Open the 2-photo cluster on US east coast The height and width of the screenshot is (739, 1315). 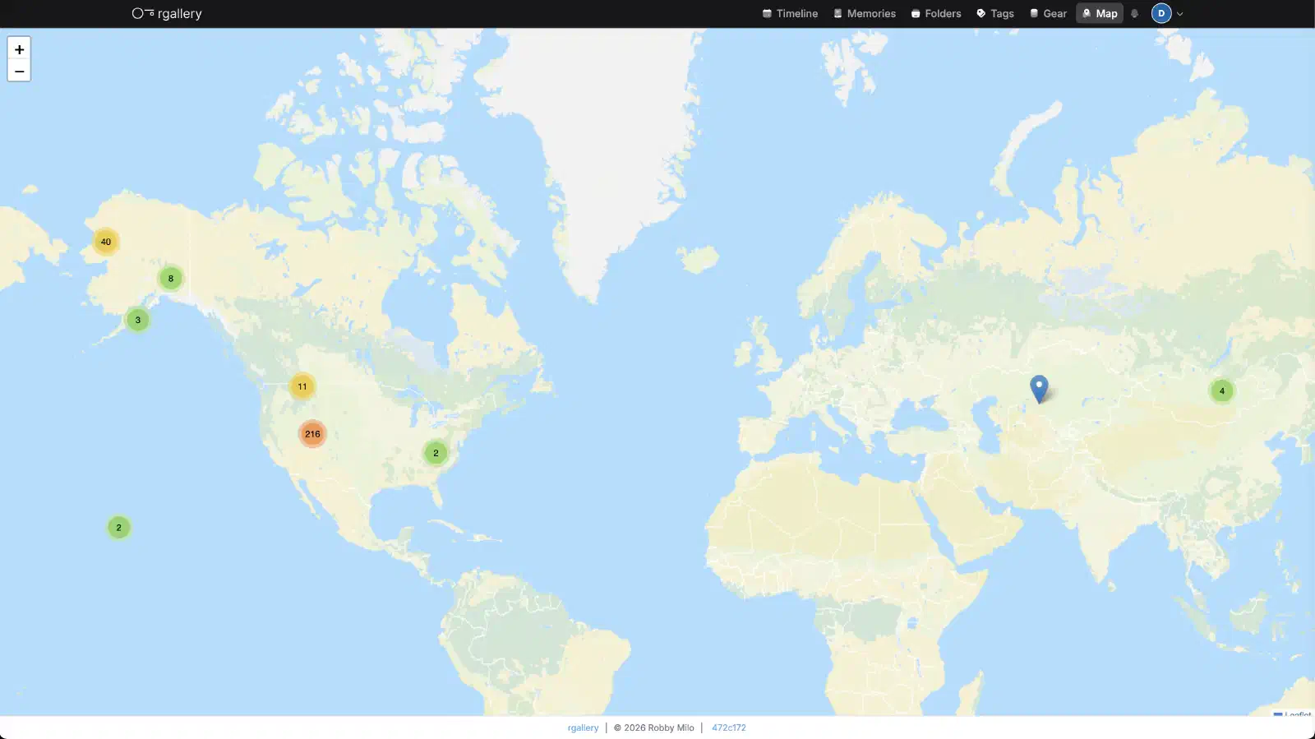(436, 453)
